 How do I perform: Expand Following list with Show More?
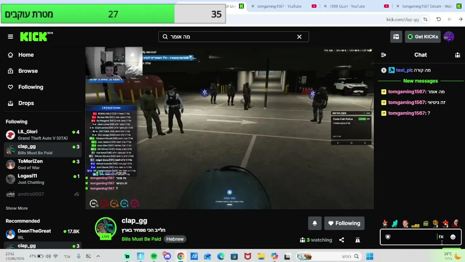[17, 208]
